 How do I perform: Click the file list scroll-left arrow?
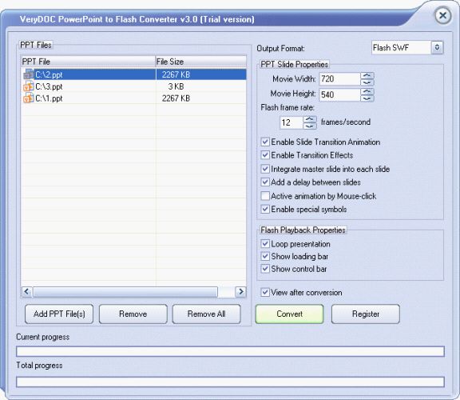[26, 291]
